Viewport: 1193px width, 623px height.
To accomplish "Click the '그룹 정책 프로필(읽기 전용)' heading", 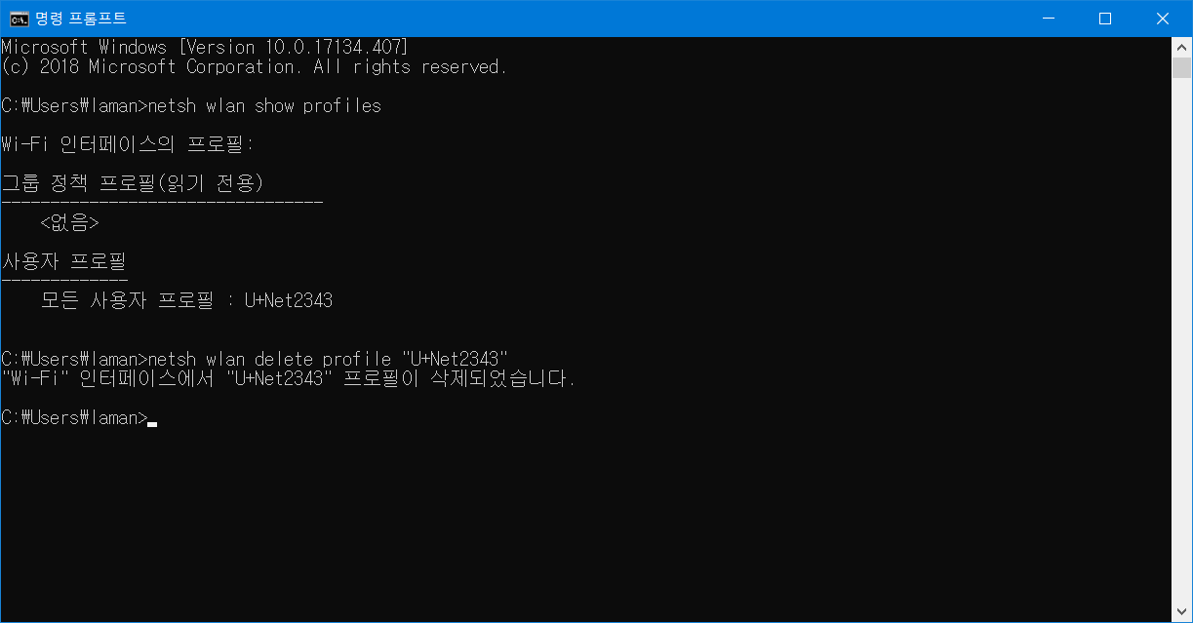I will pos(133,183).
